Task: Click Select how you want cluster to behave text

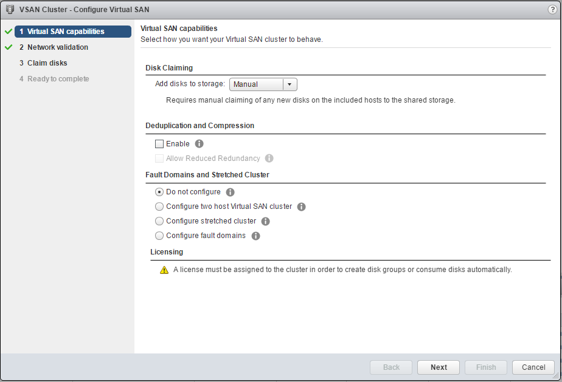Action: tap(232, 39)
